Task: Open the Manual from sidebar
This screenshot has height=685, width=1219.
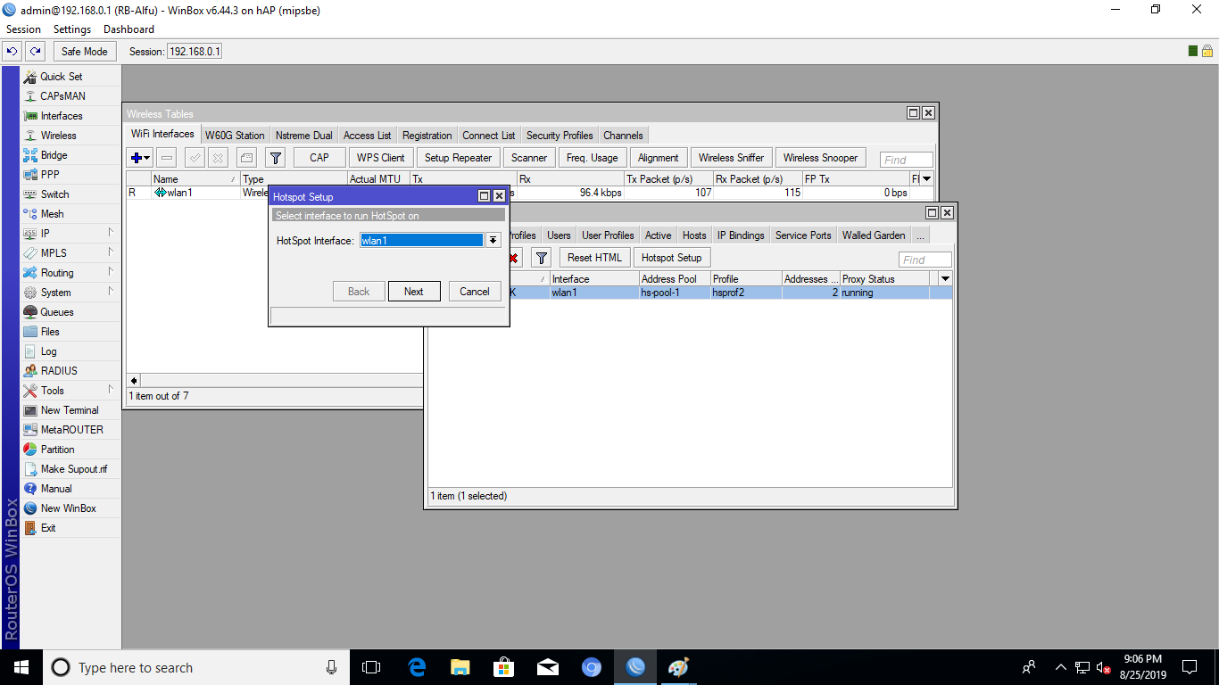Action: tap(56, 489)
